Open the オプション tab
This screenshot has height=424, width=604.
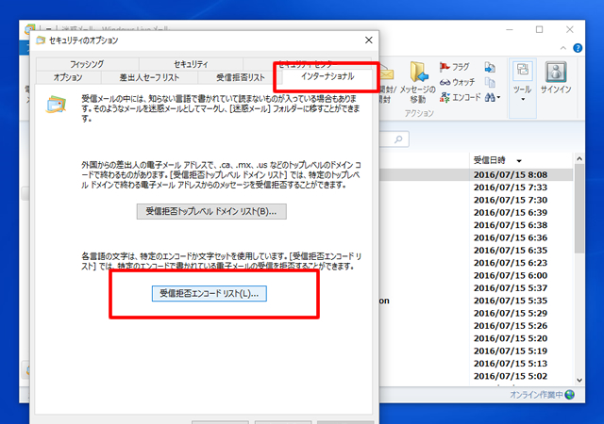click(x=68, y=77)
